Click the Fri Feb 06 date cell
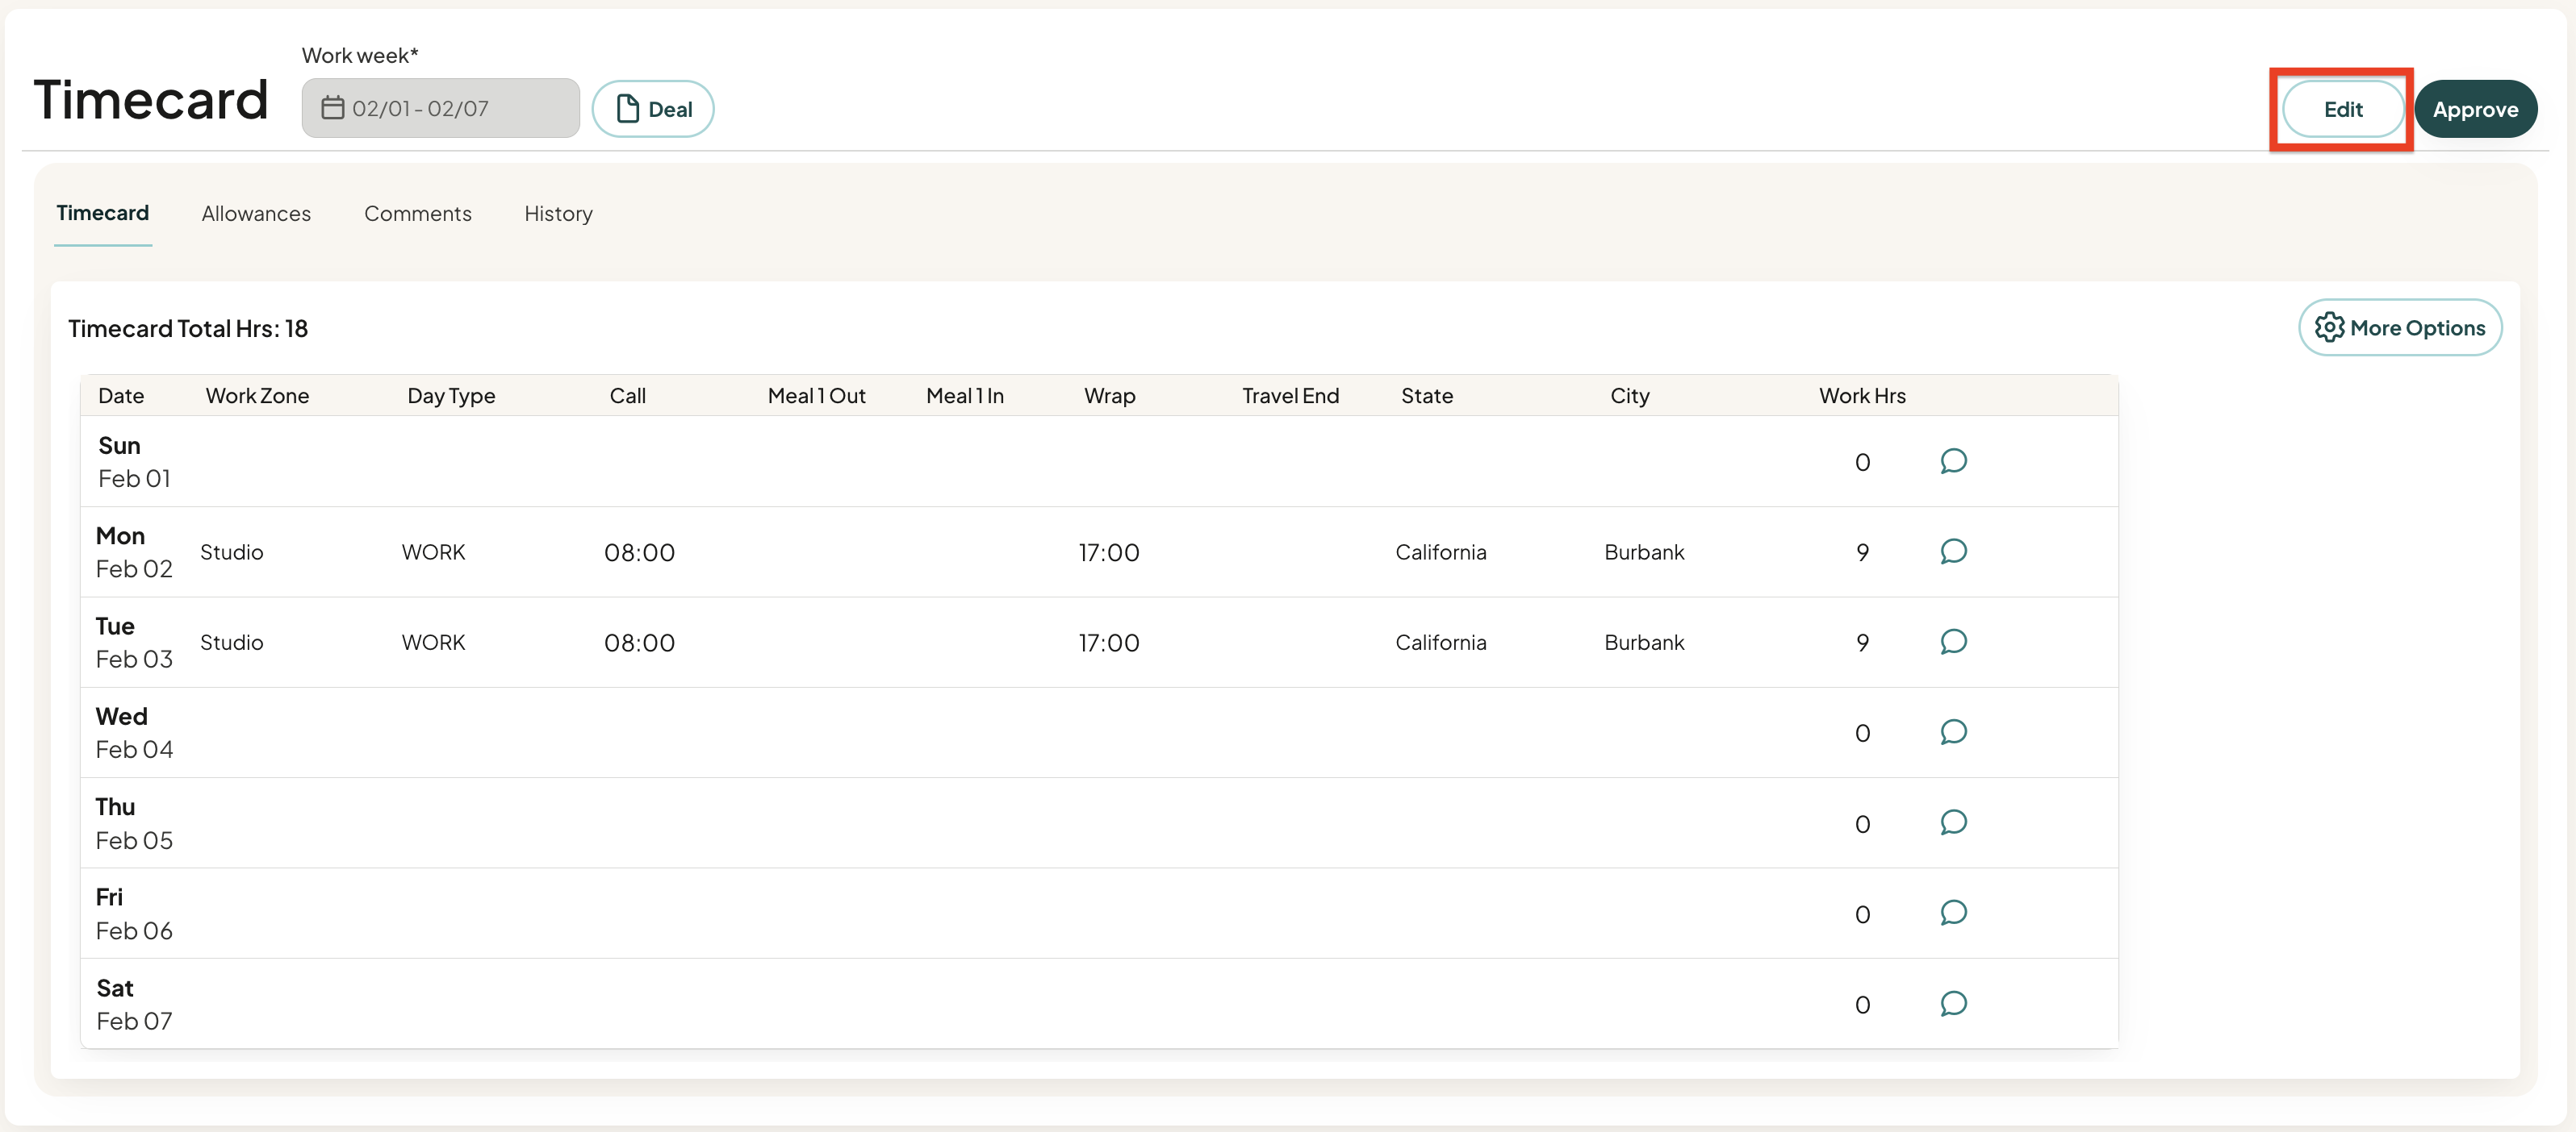The width and height of the screenshot is (2576, 1132). (x=134, y=914)
